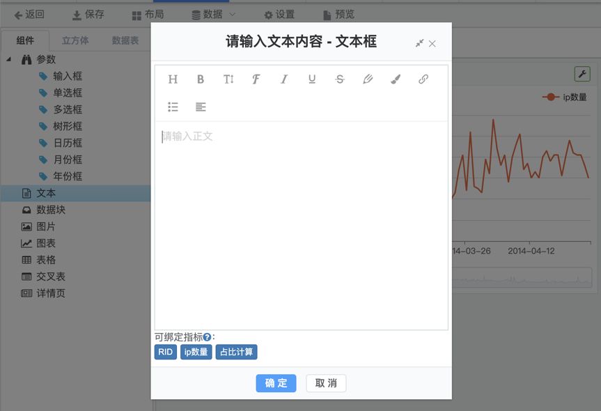The width and height of the screenshot is (601, 411).
Task: Confirm with the 确定 button
Action: [276, 383]
